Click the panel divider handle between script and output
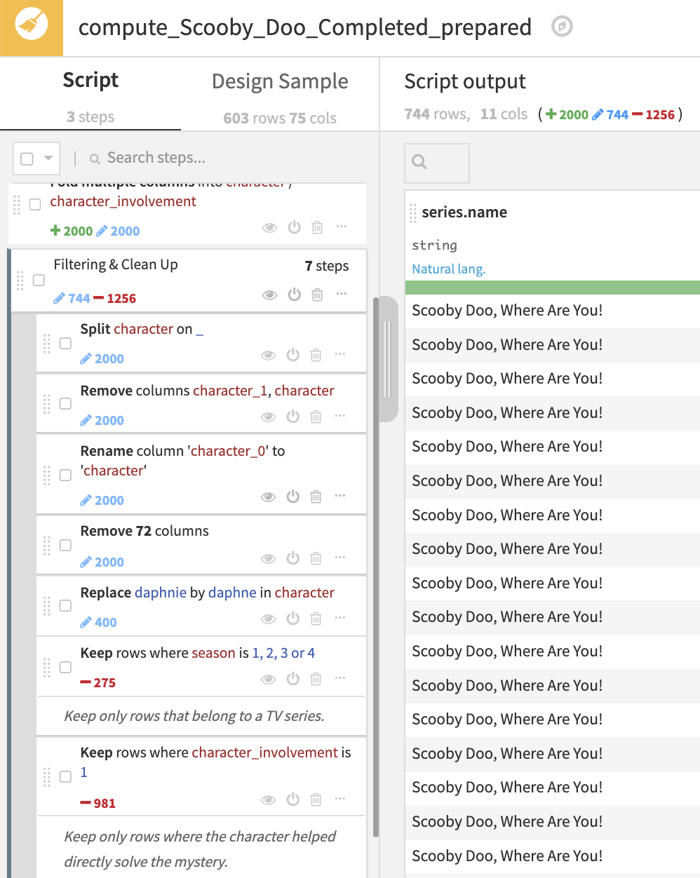700x878 pixels. (387, 358)
